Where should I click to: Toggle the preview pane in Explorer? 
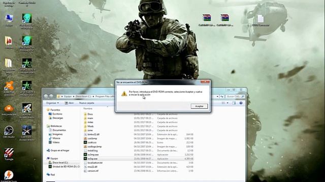tap(234, 103)
